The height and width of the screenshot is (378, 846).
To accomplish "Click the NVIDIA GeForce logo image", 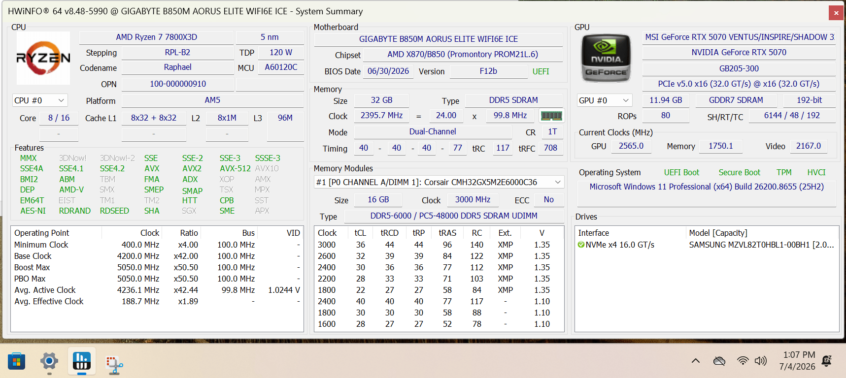I will coord(606,58).
